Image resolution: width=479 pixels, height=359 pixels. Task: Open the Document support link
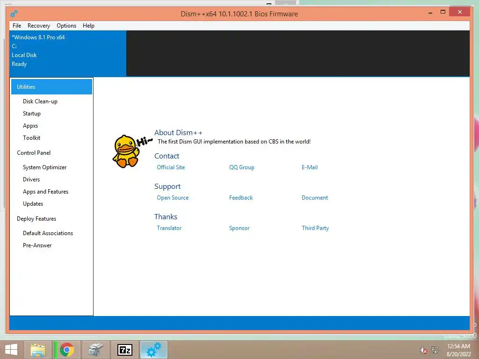point(315,198)
